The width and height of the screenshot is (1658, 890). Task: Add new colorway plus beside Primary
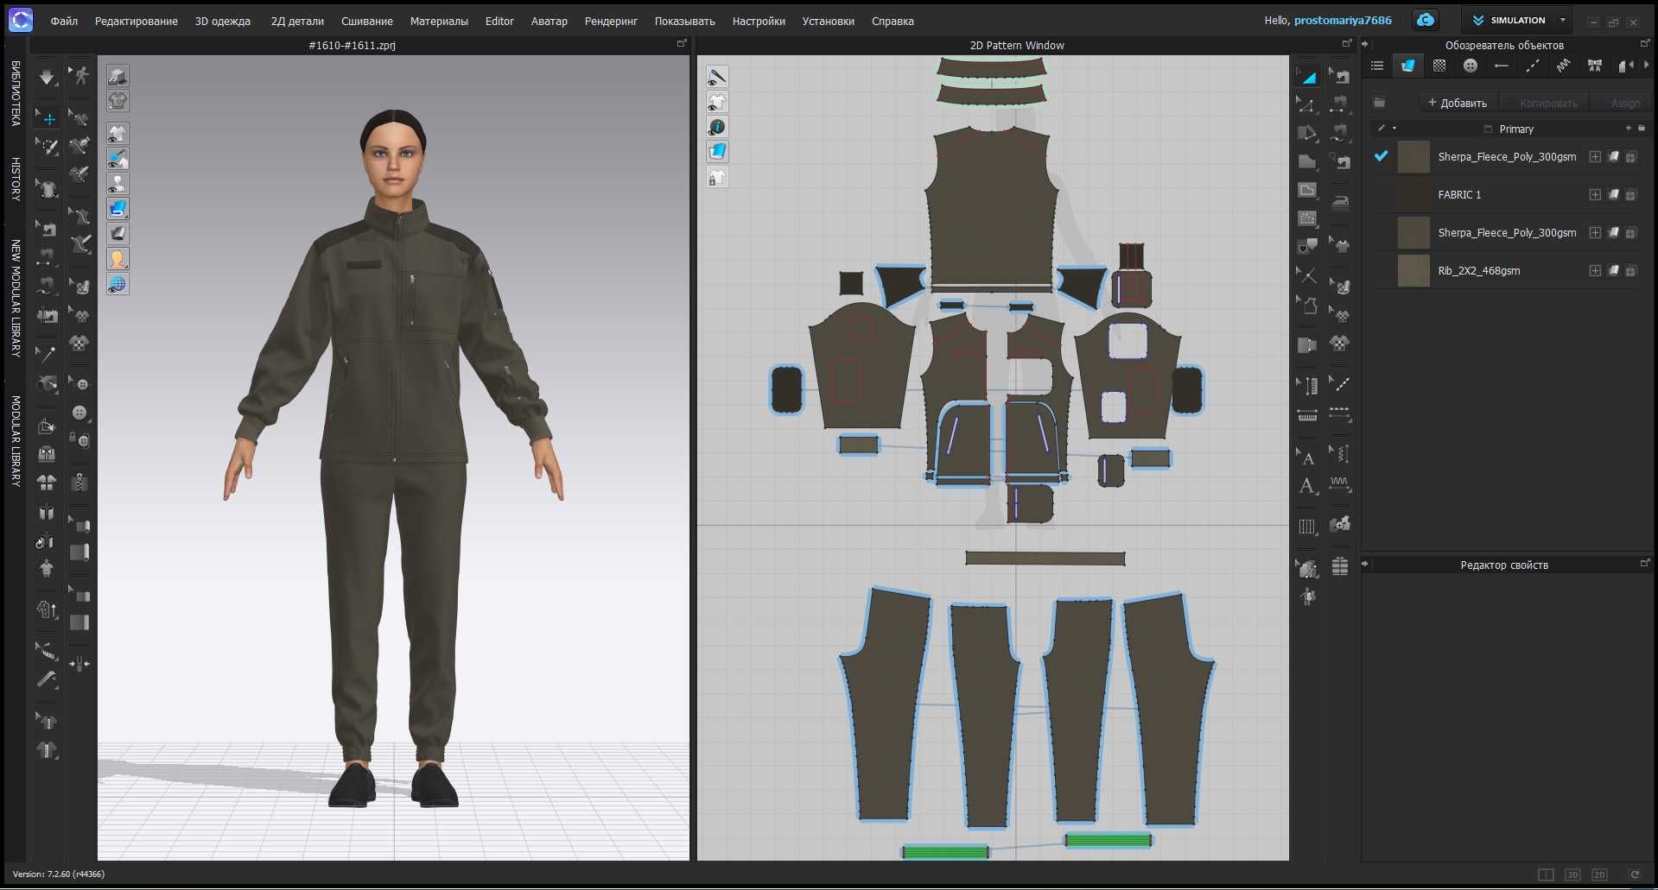[1628, 129]
